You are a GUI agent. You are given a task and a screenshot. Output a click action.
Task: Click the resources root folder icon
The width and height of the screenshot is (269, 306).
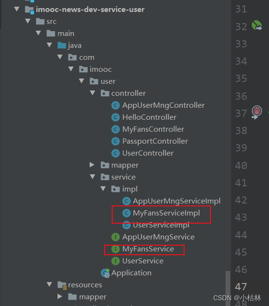coord(62,285)
